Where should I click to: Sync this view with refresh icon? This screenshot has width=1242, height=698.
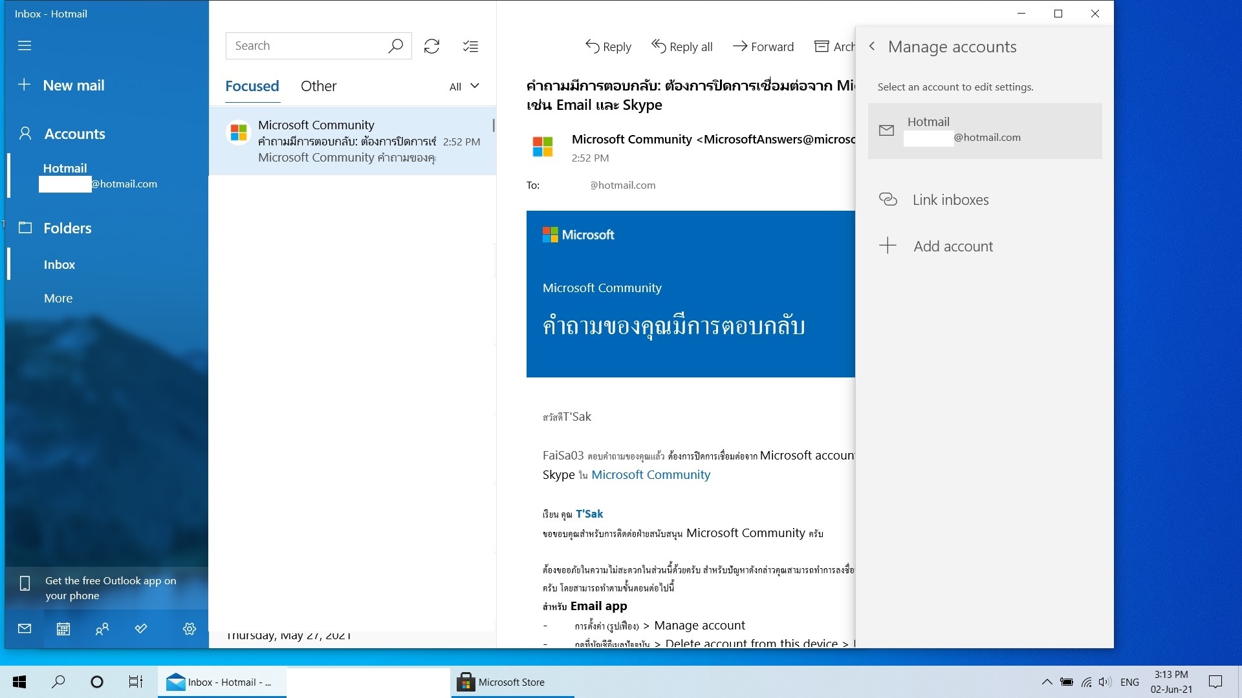(431, 47)
